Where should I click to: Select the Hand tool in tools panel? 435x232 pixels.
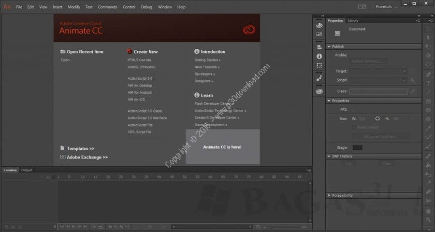(x=428, y=211)
